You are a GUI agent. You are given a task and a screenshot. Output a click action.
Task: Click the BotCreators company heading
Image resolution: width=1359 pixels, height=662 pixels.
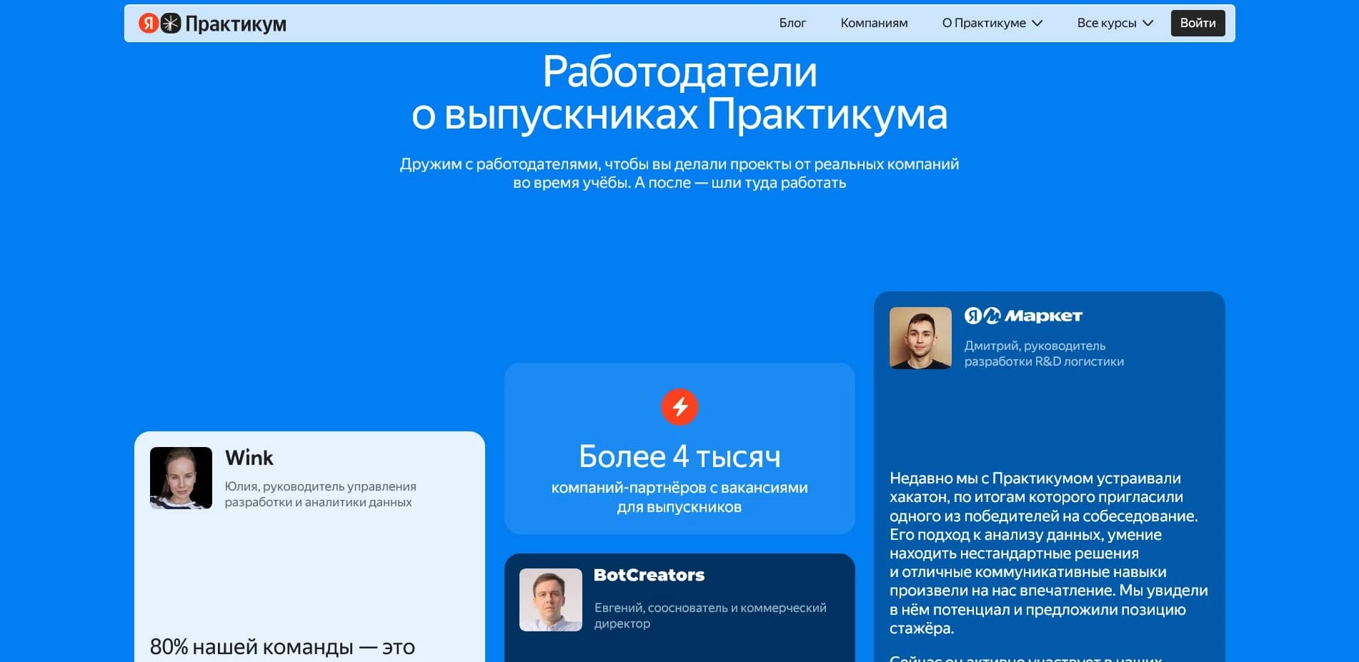tap(649, 575)
